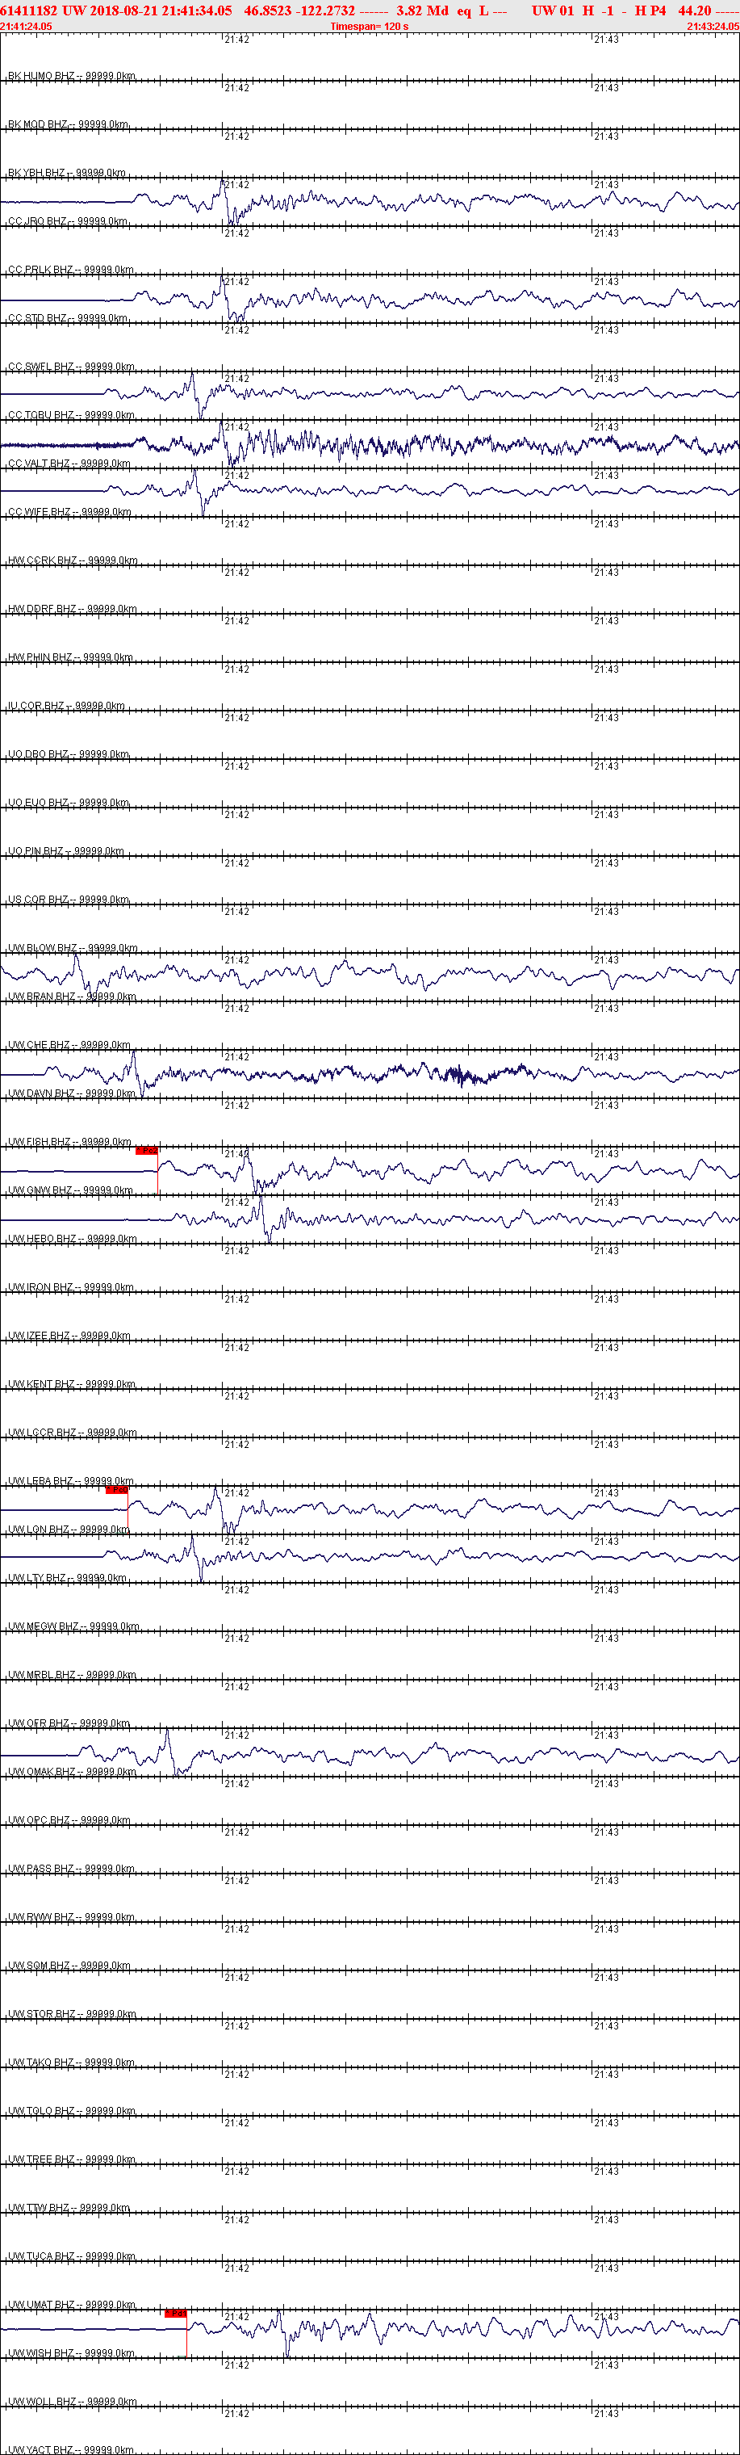Viewport: 740px width, 2455px height.
Task: Click the coordinates "46.8523 -122.2732"
Action: click(299, 10)
